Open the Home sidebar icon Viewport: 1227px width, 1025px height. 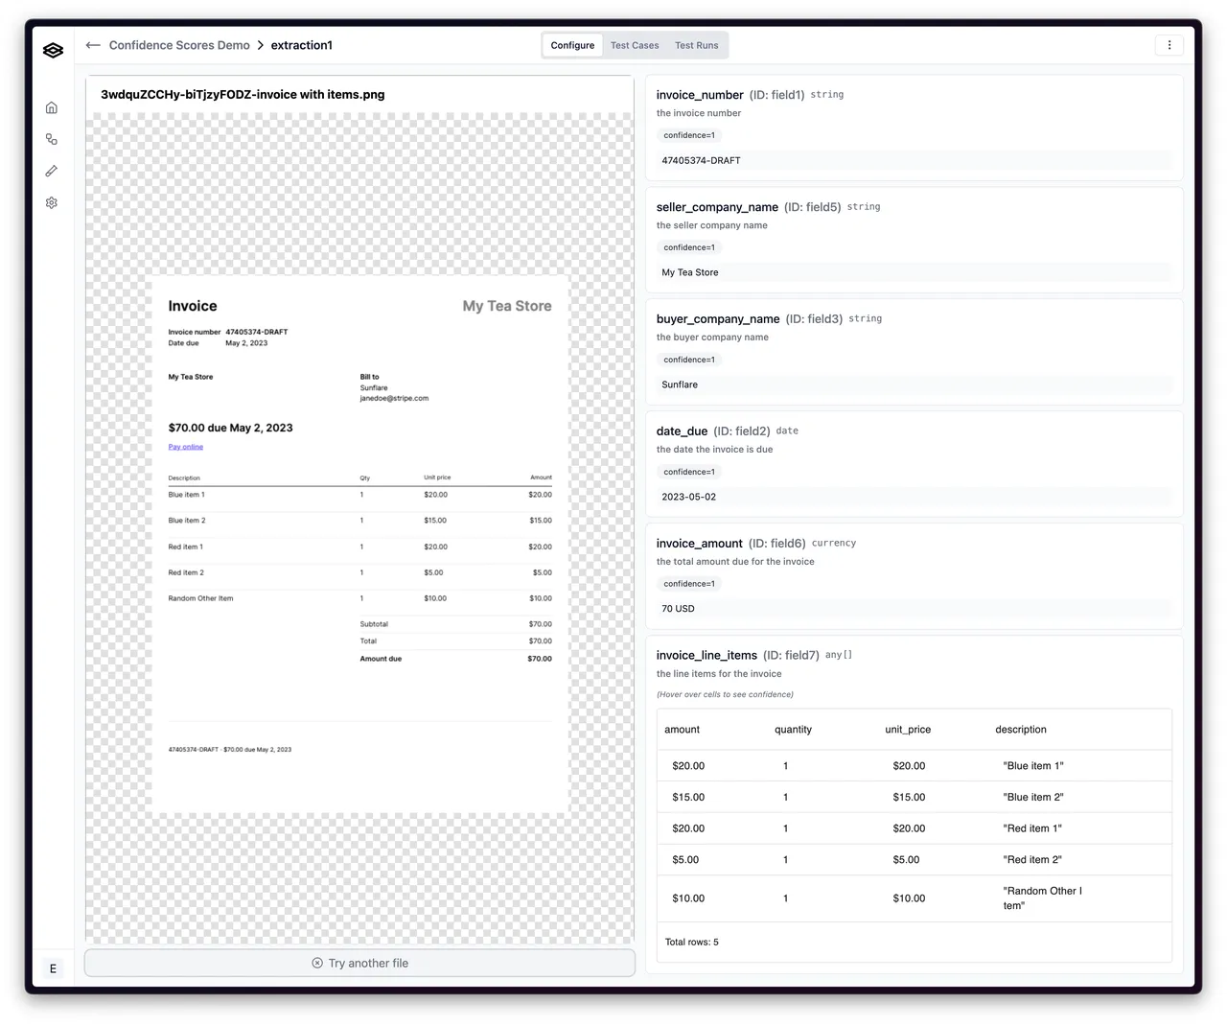click(52, 107)
